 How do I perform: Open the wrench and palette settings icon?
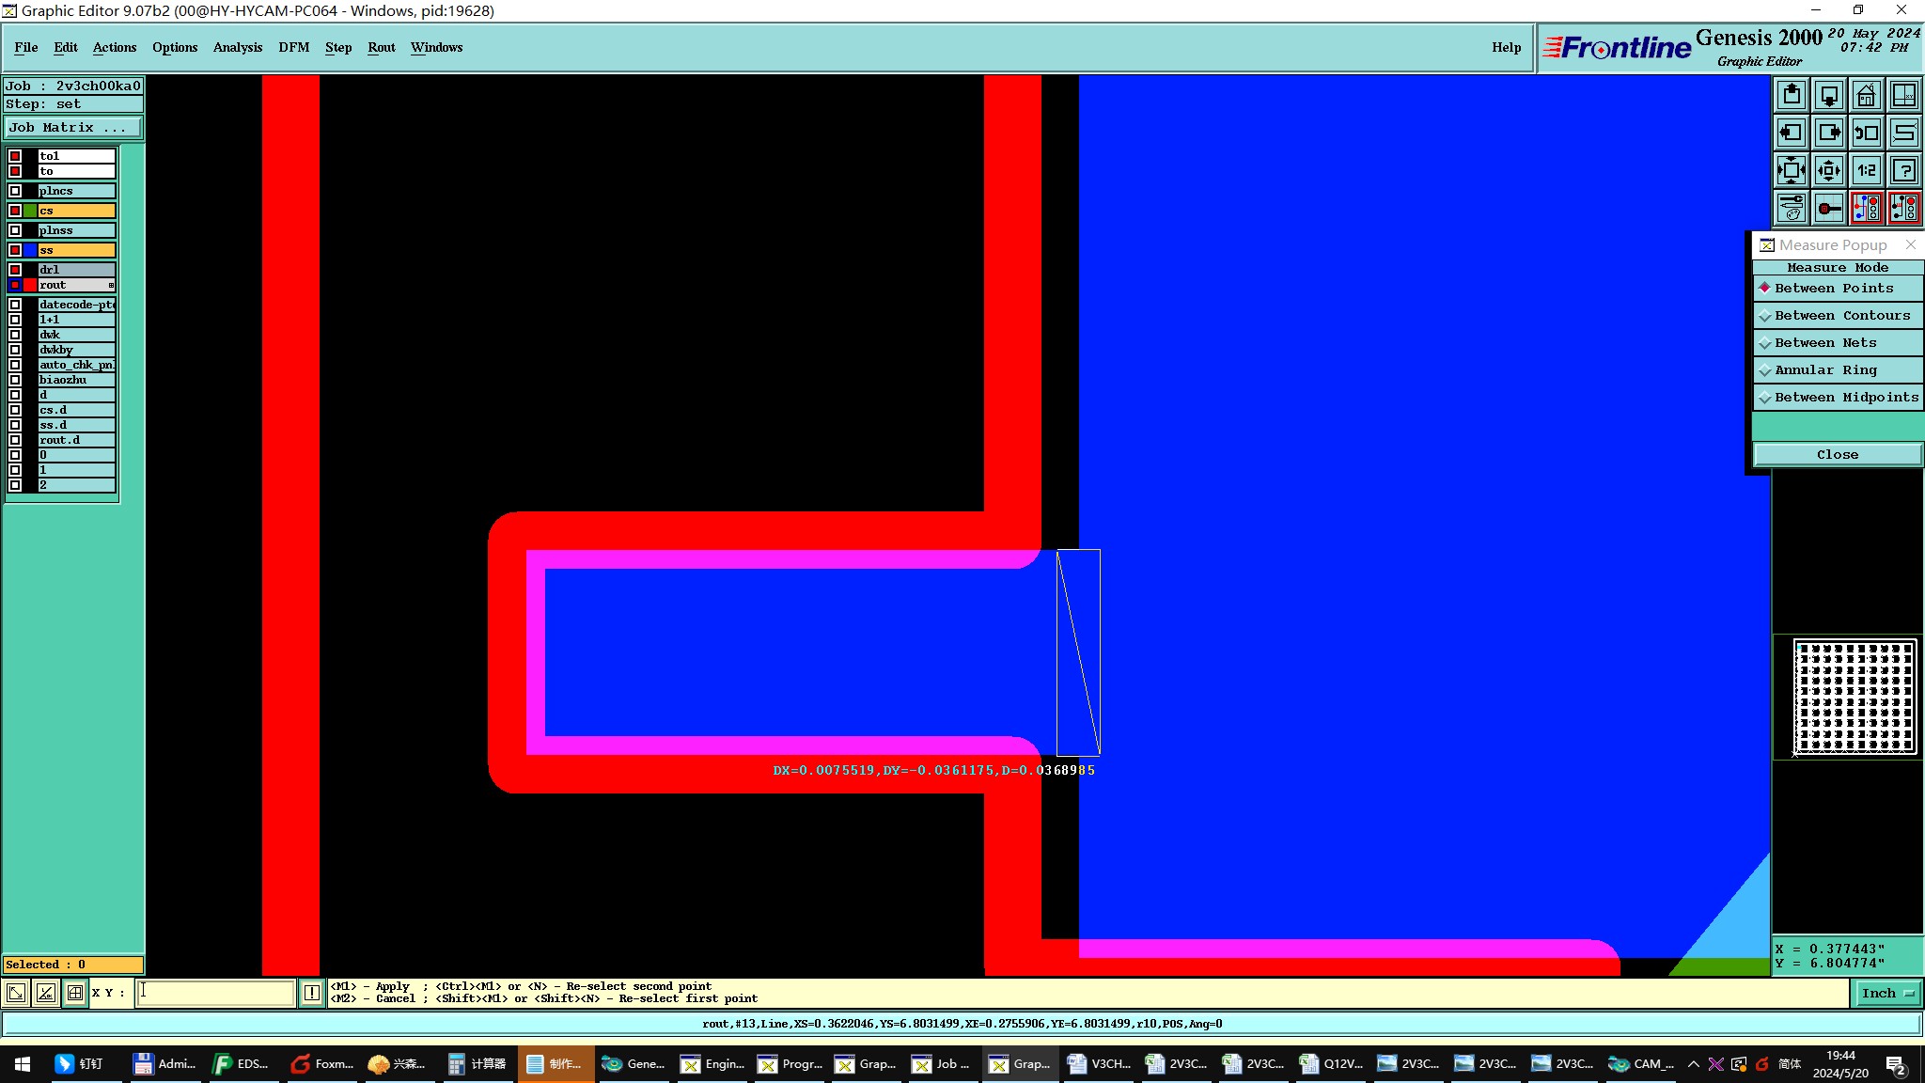click(x=1792, y=208)
